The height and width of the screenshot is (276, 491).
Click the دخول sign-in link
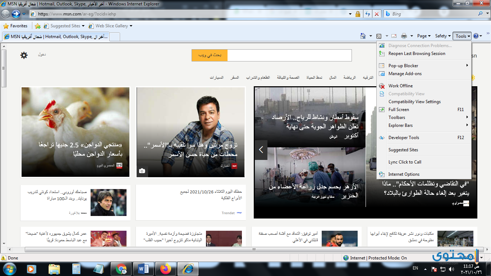42,54
